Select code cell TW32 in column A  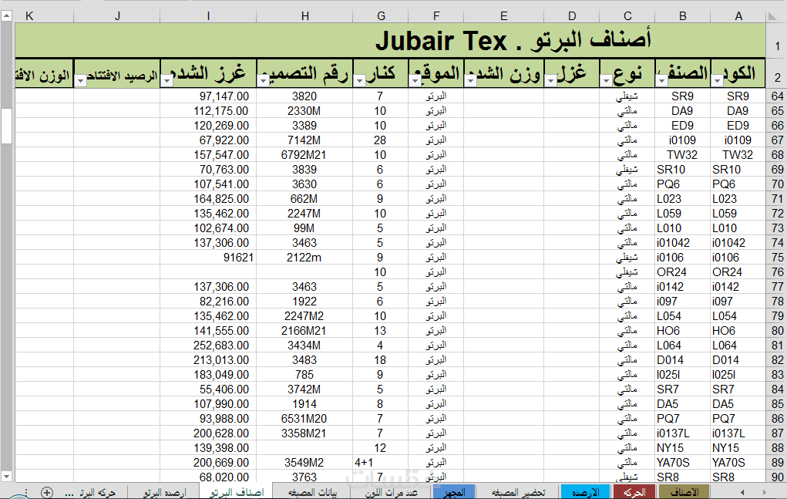click(x=738, y=155)
